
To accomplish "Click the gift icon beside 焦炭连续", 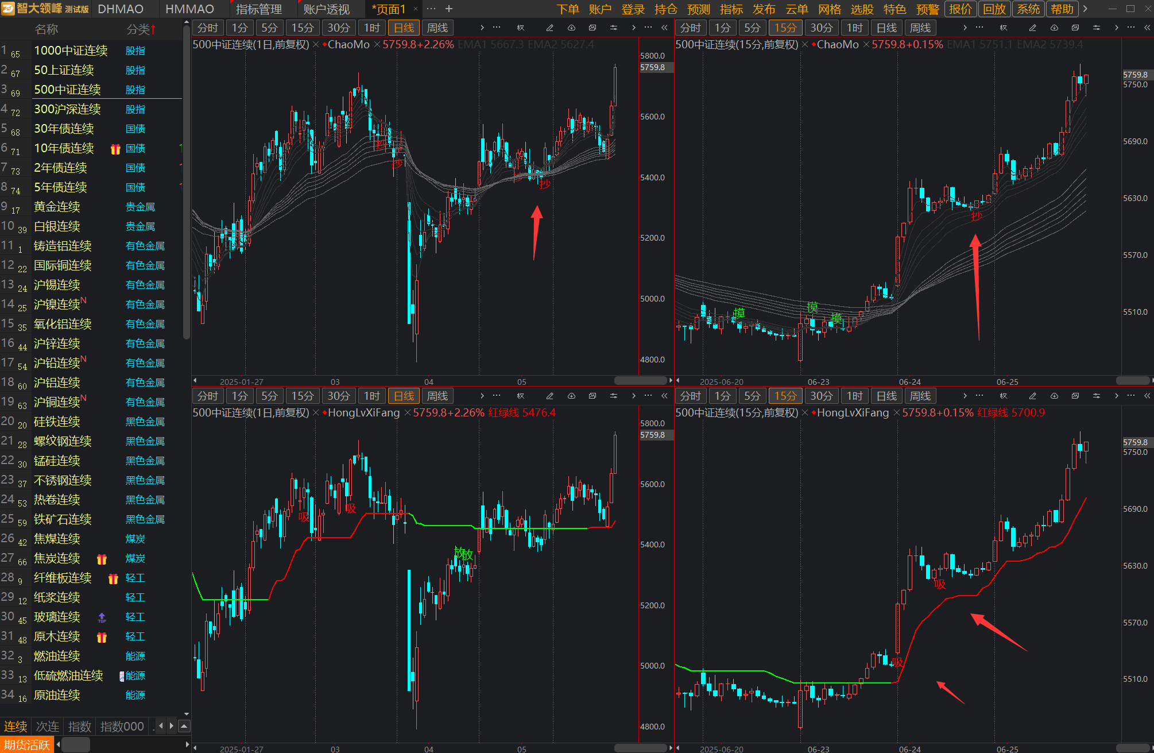I will (102, 559).
